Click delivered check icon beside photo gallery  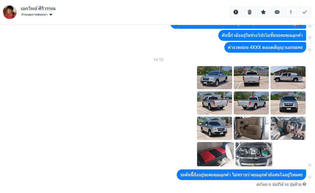coord(310,165)
